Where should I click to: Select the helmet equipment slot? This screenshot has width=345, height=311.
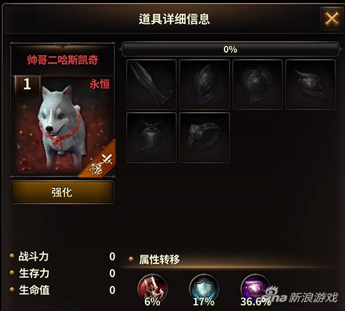(x=204, y=85)
